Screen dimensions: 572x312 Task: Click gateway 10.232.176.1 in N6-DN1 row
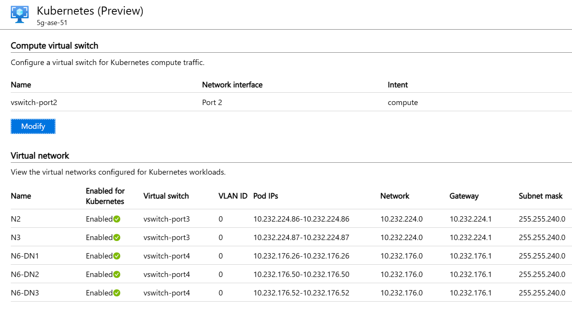click(x=470, y=256)
